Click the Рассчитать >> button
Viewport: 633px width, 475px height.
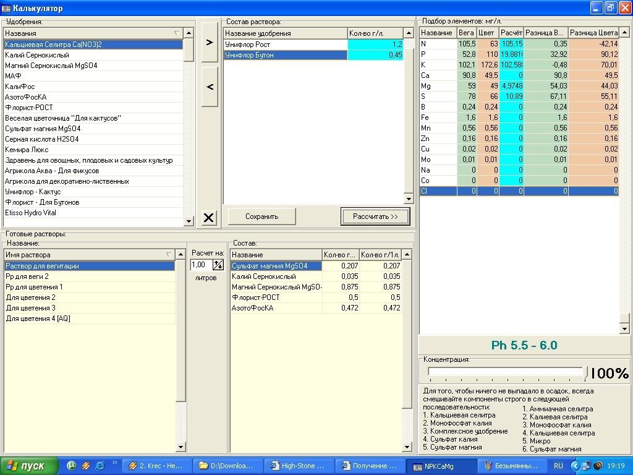pos(375,216)
